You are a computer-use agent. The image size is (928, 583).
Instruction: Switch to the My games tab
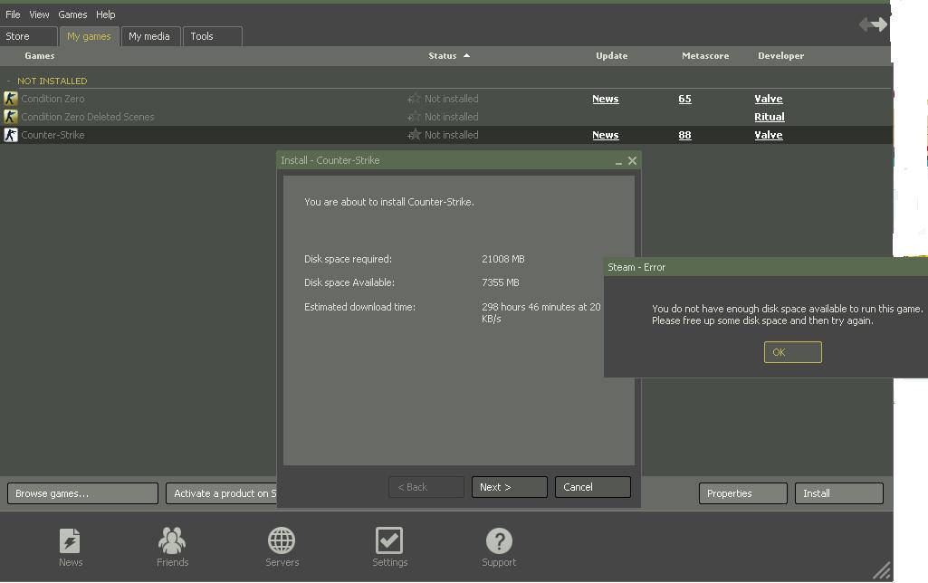click(x=89, y=36)
